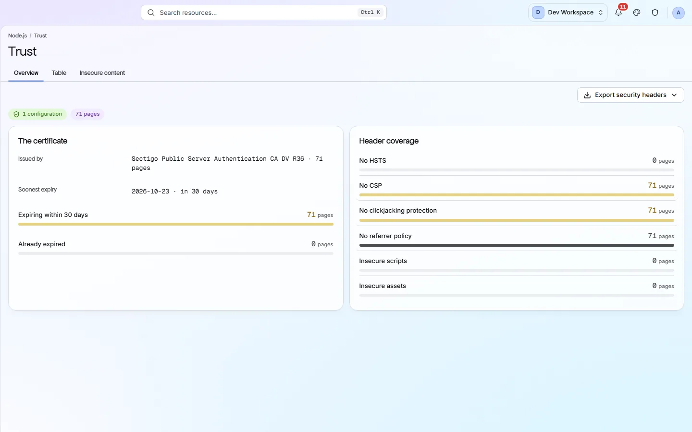Click the 71 pages badge

(x=87, y=114)
